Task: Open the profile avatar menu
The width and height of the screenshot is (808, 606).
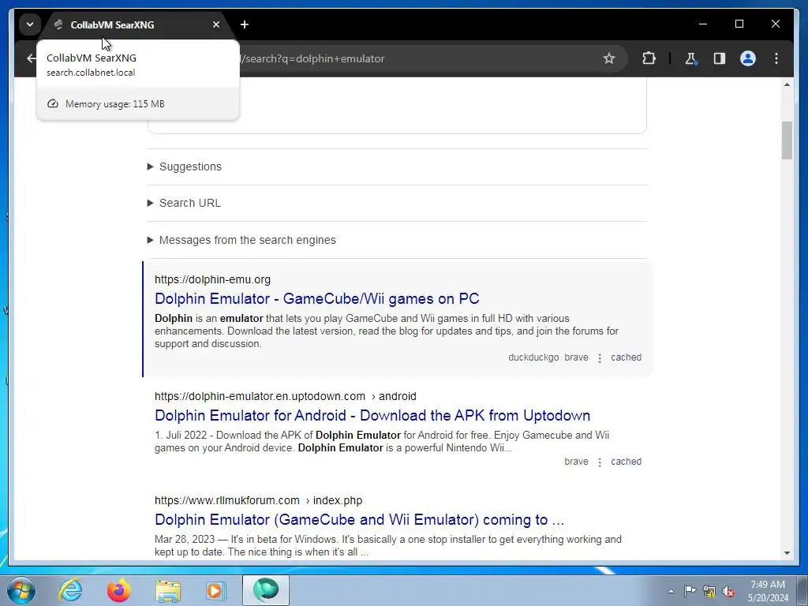Action: (748, 58)
